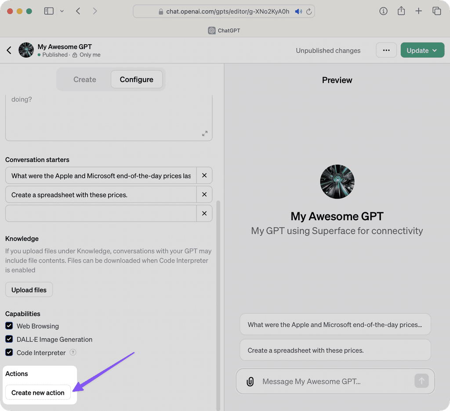Click the paperclip attachment icon in message bar

pos(250,381)
